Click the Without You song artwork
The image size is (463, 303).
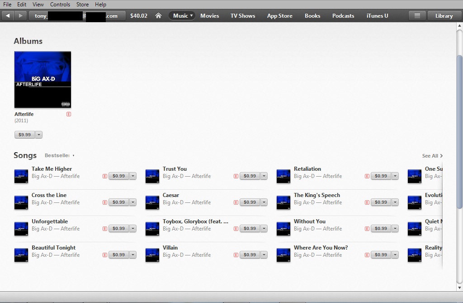tap(283, 229)
